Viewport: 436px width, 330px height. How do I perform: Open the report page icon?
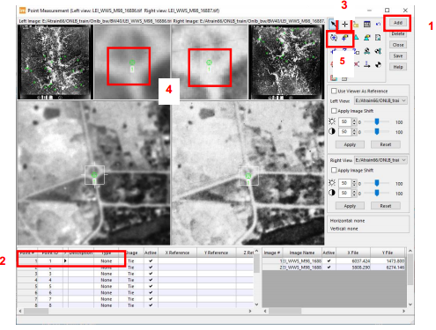click(x=378, y=38)
